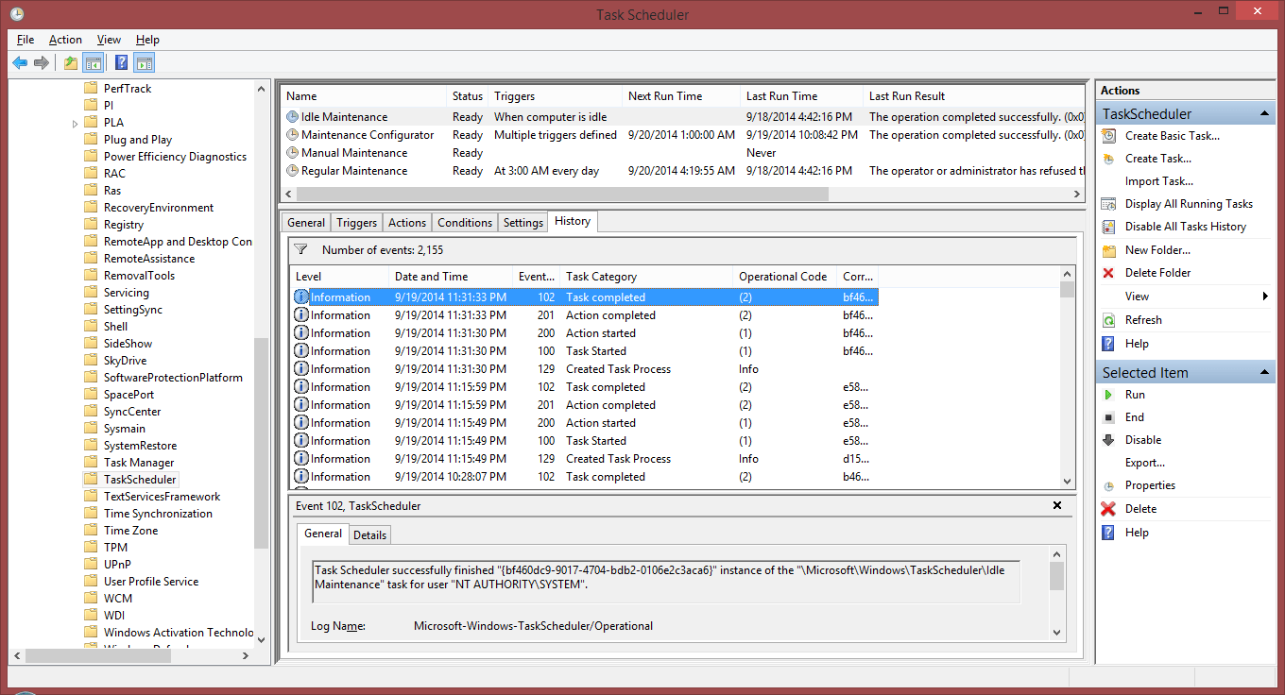Switch to the Conditions tab
Image resolution: width=1285 pixels, height=695 pixels.
pos(465,223)
